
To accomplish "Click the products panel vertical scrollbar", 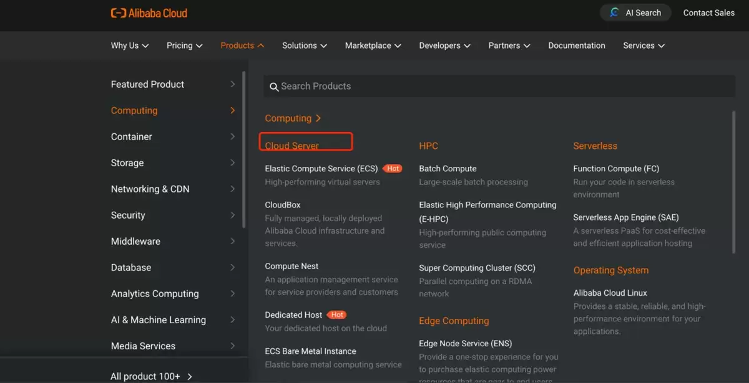I will (x=733, y=182).
